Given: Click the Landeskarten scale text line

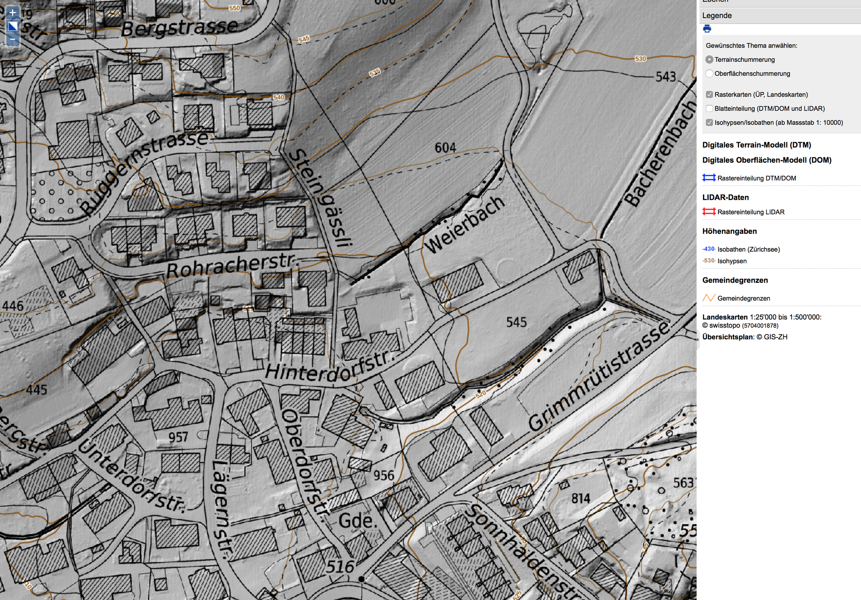Looking at the screenshot, I should point(762,317).
